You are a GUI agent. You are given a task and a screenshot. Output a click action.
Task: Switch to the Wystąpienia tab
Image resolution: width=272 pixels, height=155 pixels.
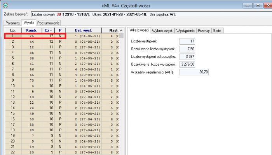pos(185,31)
